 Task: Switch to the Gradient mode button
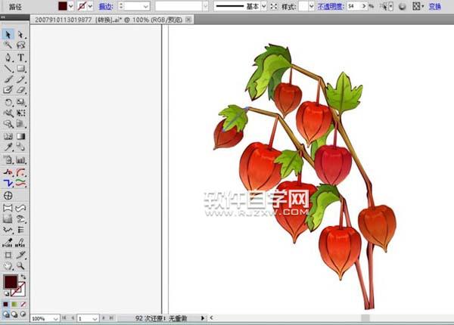[x=14, y=304]
